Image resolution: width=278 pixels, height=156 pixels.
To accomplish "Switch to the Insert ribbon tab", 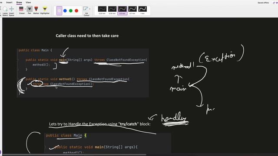I will click(x=9, y=3).
